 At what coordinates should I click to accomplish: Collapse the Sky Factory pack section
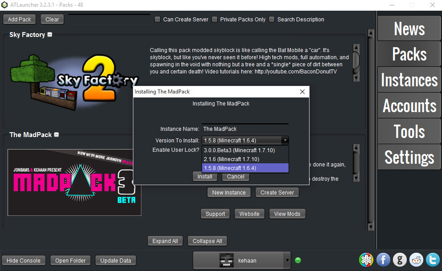[50, 34]
